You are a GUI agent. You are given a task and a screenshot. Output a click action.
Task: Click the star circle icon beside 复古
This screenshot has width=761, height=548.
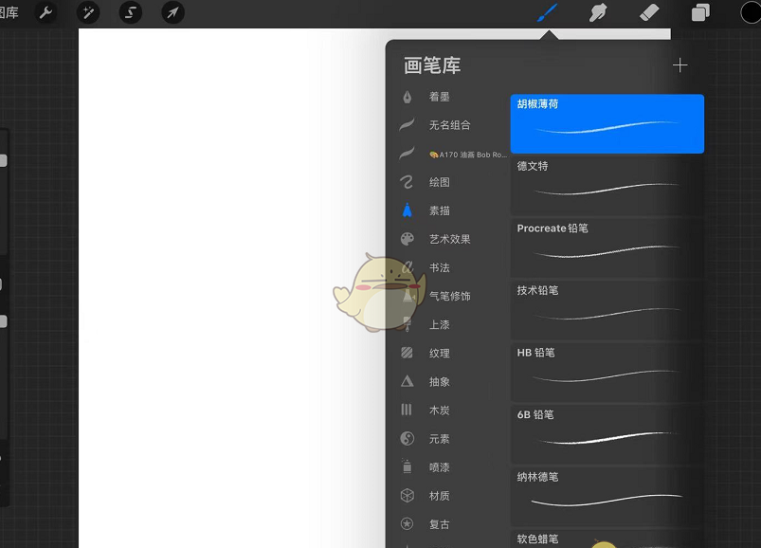point(407,523)
